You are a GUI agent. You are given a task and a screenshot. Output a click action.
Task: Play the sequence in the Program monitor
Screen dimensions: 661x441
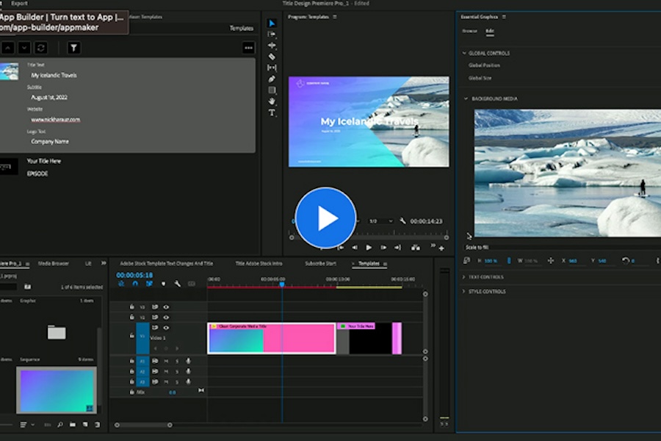coord(369,248)
